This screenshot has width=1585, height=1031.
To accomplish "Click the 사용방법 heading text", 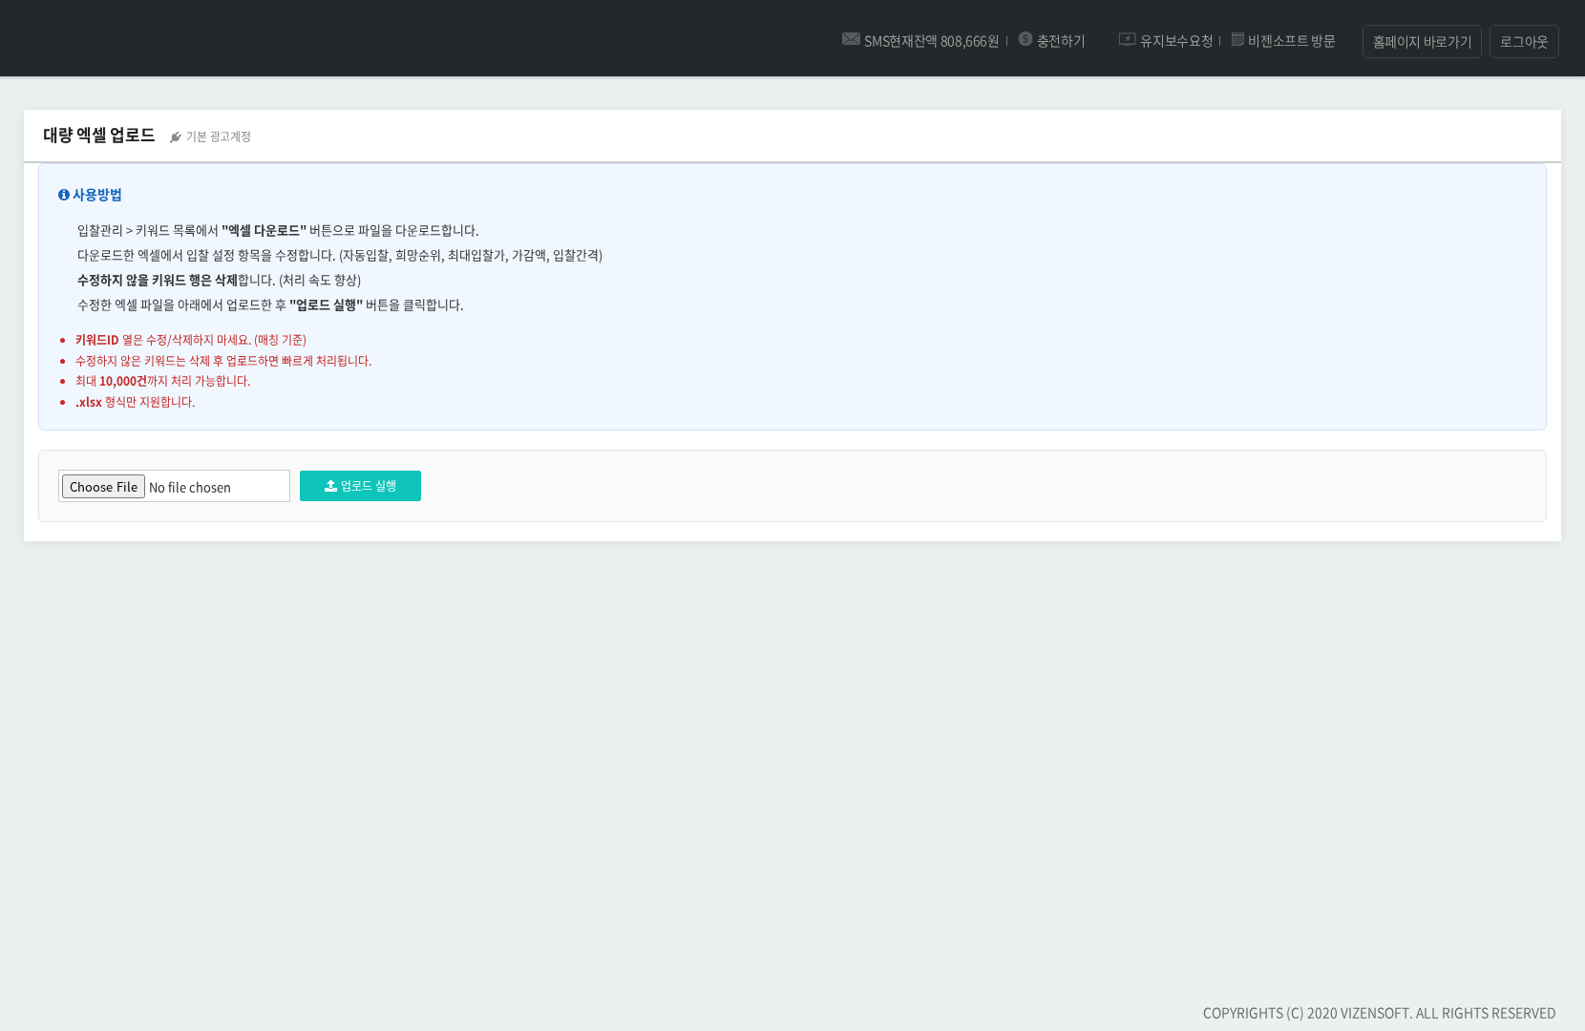I will pos(97,195).
